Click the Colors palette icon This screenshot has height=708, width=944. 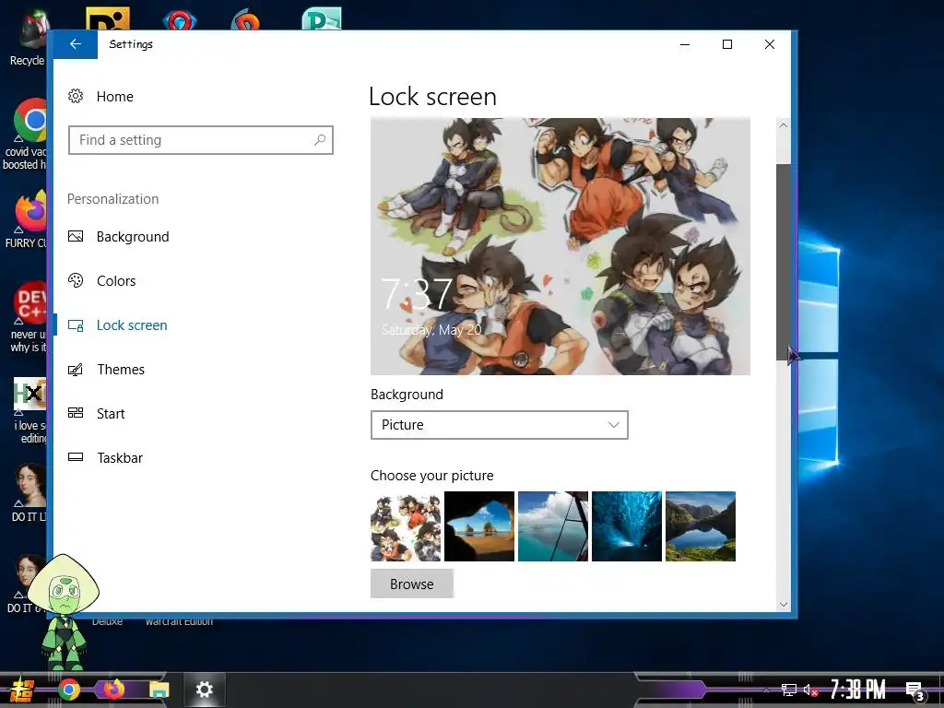[76, 280]
